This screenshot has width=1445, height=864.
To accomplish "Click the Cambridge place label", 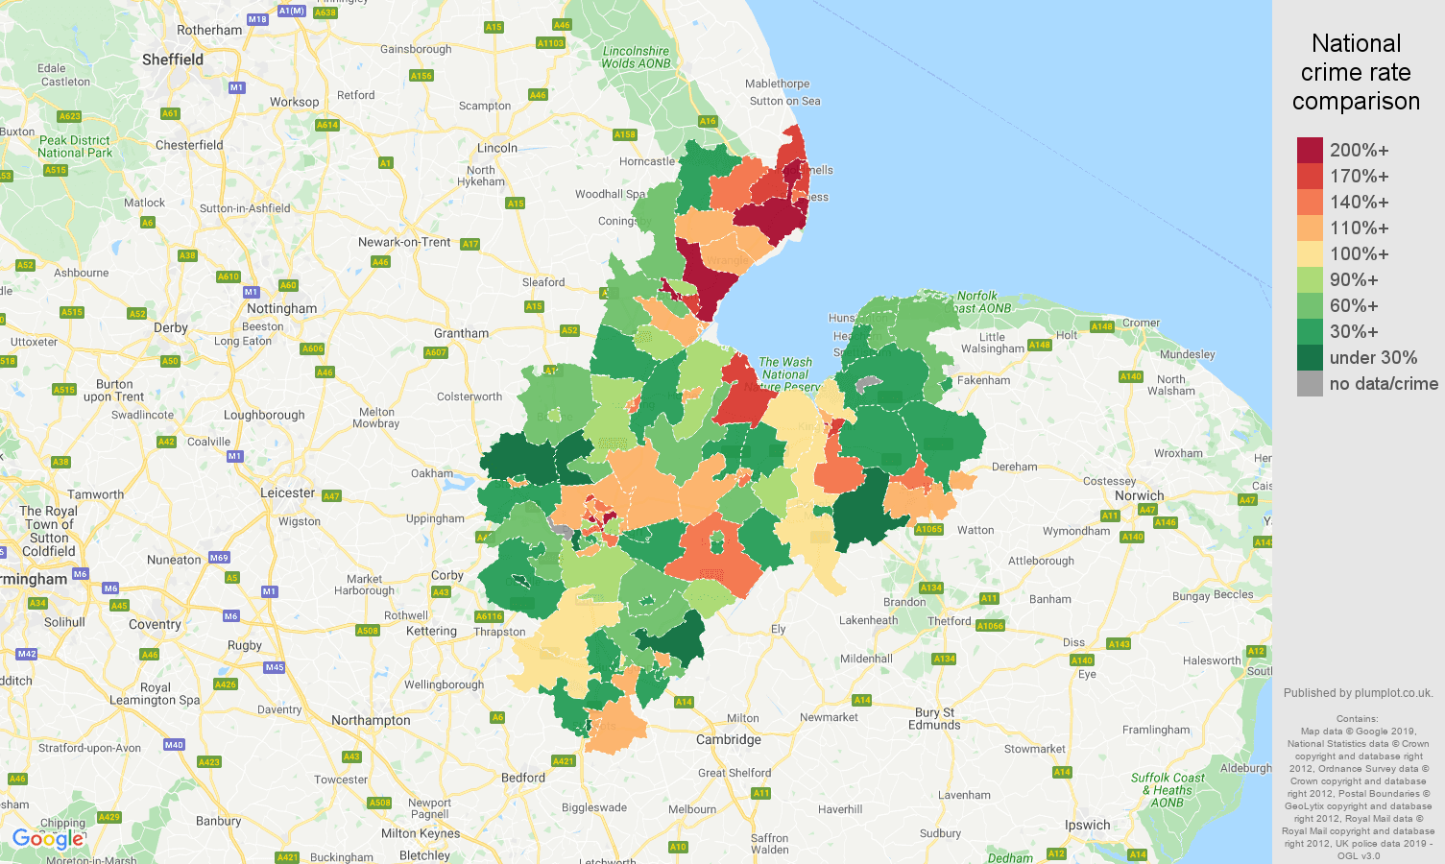I will coord(731,739).
